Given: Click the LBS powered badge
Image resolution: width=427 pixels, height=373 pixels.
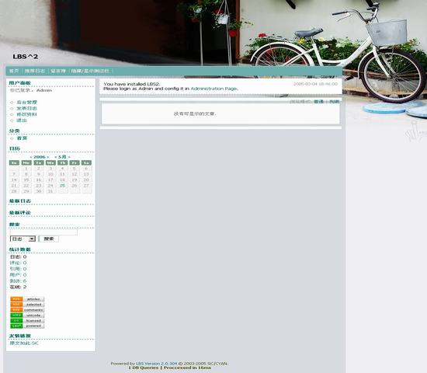Looking at the screenshot, I should [27, 326].
